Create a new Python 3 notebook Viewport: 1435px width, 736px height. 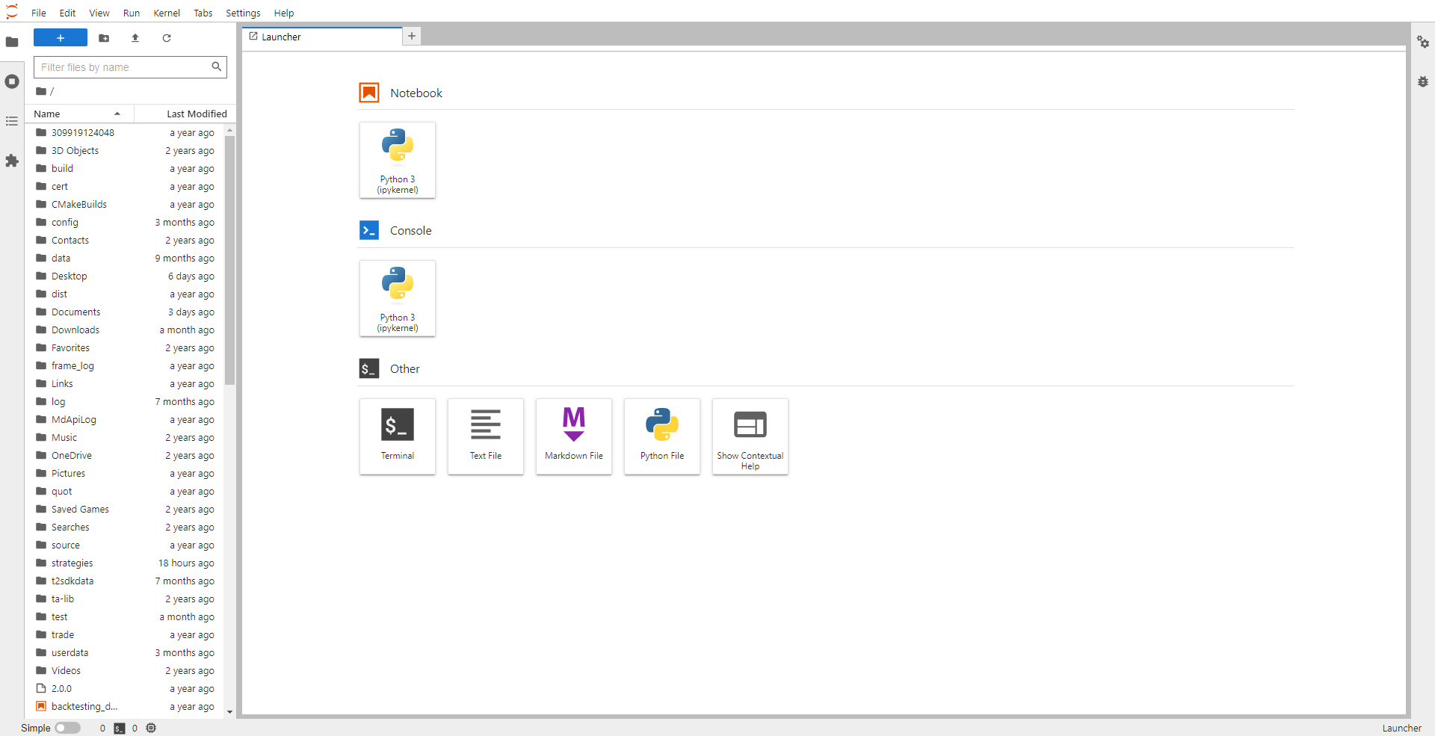397,160
